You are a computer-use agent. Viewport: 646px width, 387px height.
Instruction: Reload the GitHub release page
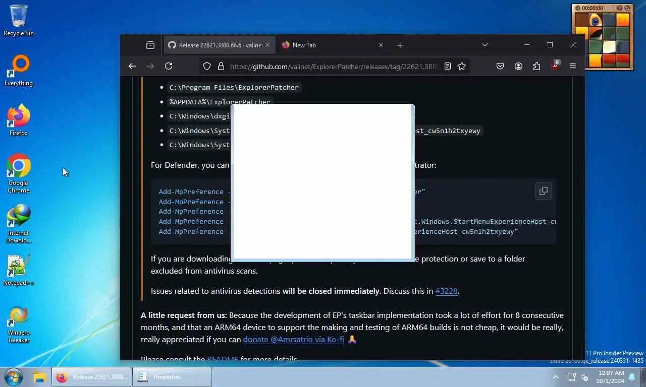(x=169, y=66)
